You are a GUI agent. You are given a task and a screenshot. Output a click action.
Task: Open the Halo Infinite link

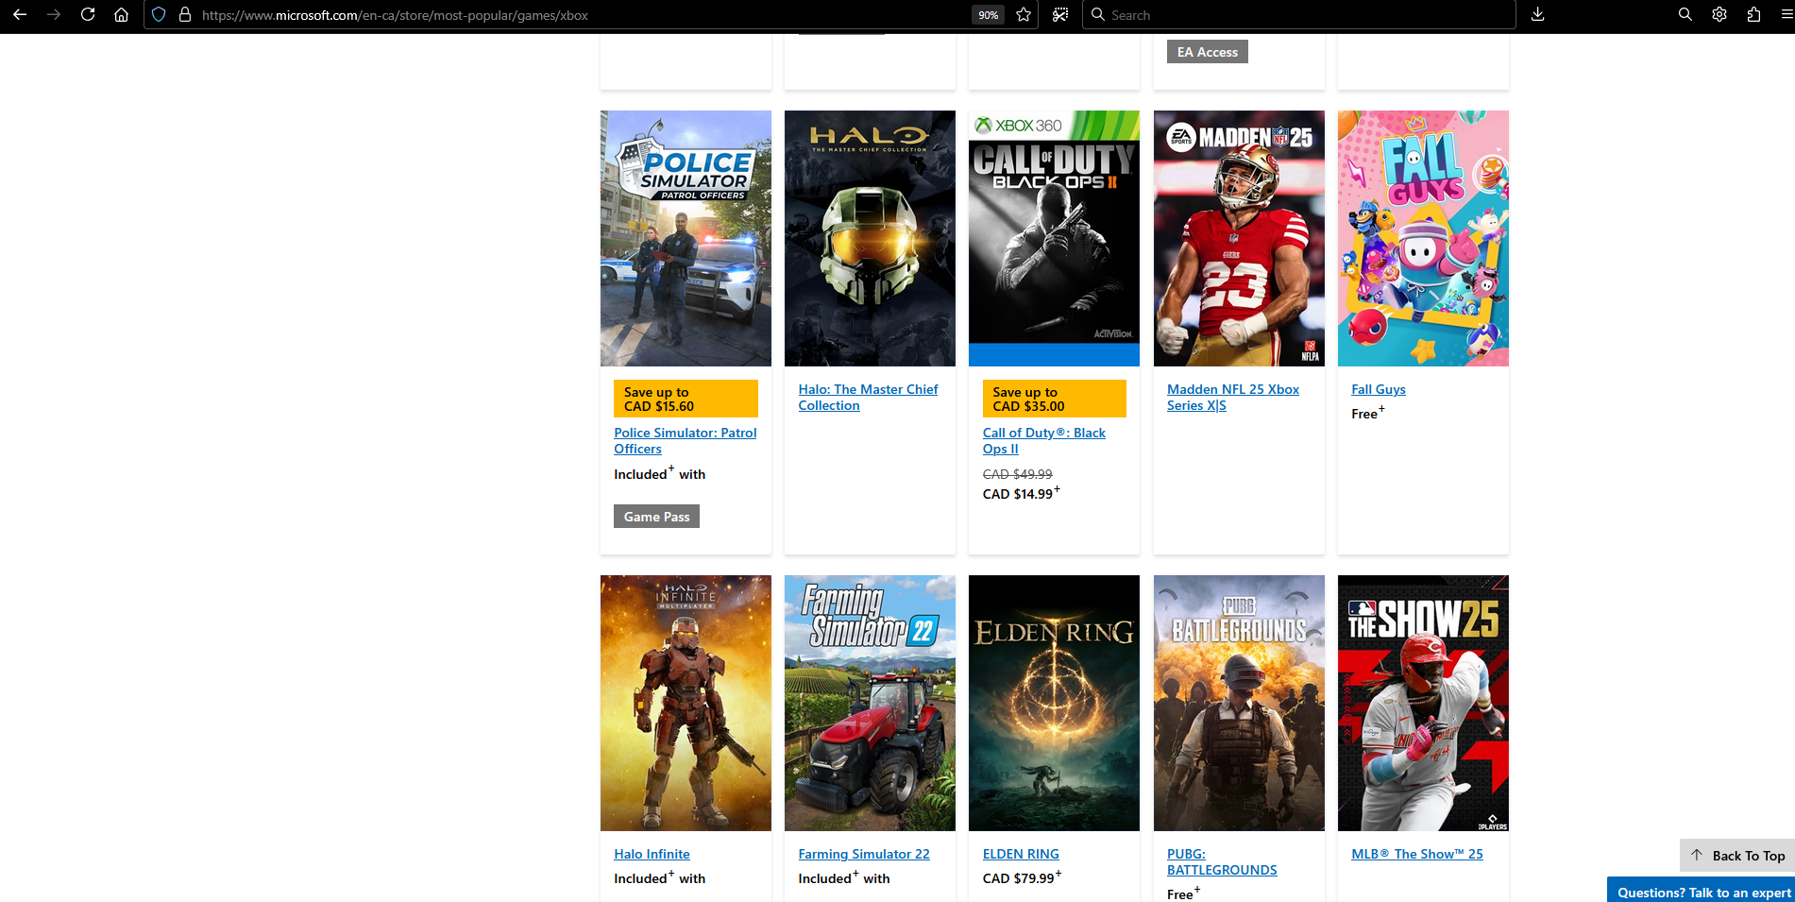point(652,854)
